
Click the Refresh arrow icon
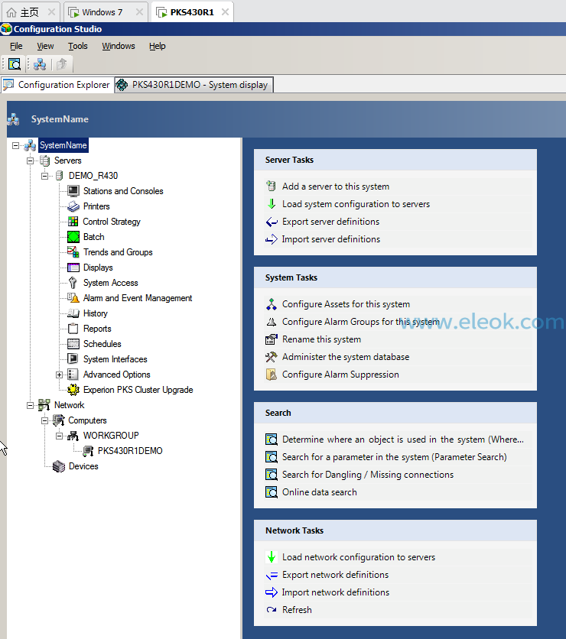tap(272, 610)
